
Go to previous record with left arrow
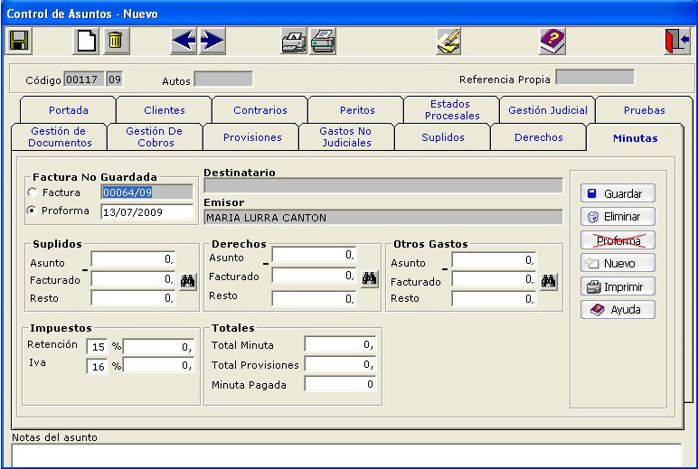184,41
